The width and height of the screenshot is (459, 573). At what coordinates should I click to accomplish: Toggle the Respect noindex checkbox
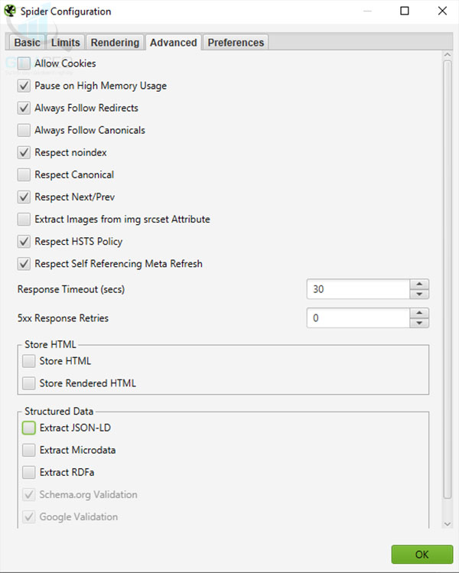pyautogui.click(x=24, y=152)
